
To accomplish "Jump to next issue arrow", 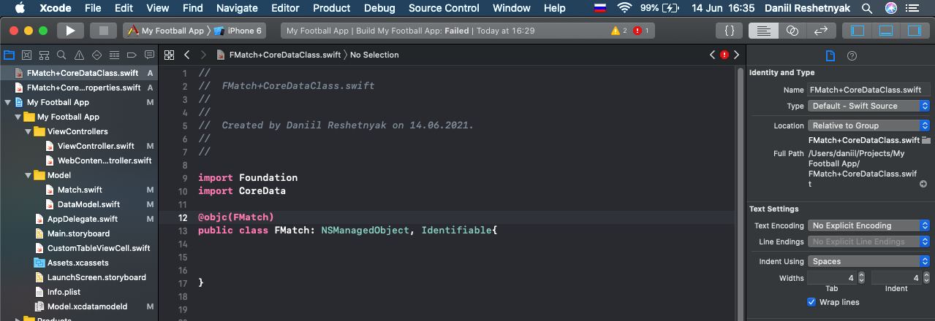I will (737, 55).
